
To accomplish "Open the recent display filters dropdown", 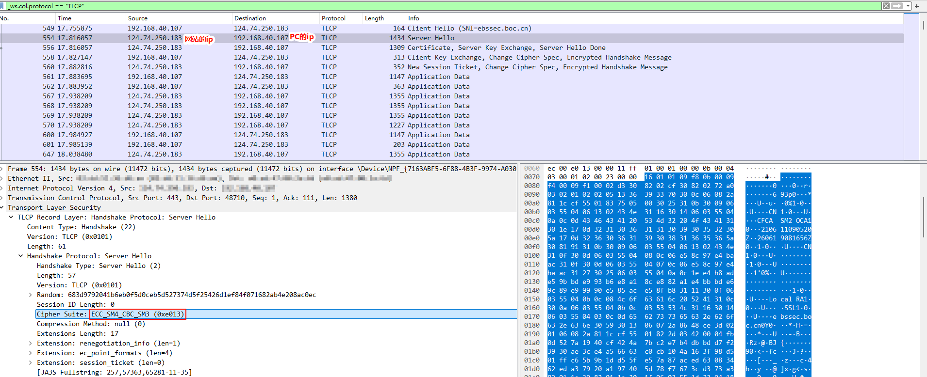I will (908, 6).
